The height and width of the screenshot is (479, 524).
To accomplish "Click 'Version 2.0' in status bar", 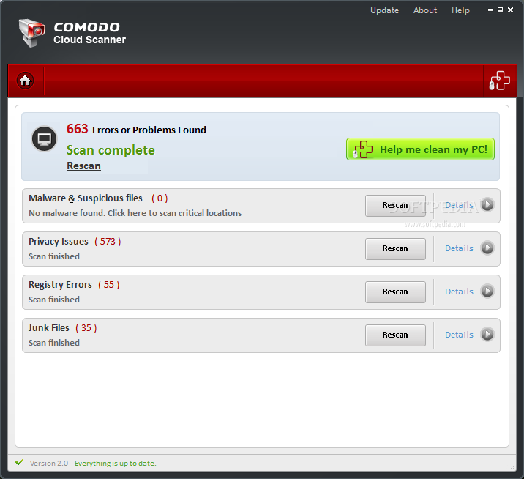I will click(49, 464).
